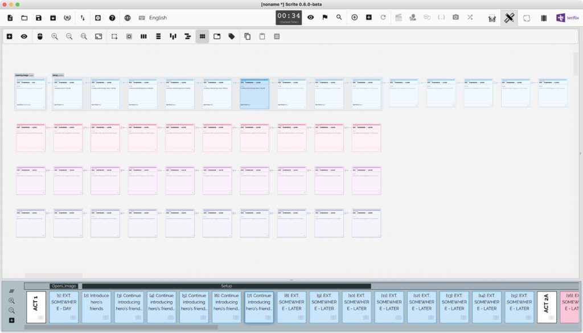
Task: Click the save document icon
Action: pyautogui.click(x=38, y=18)
